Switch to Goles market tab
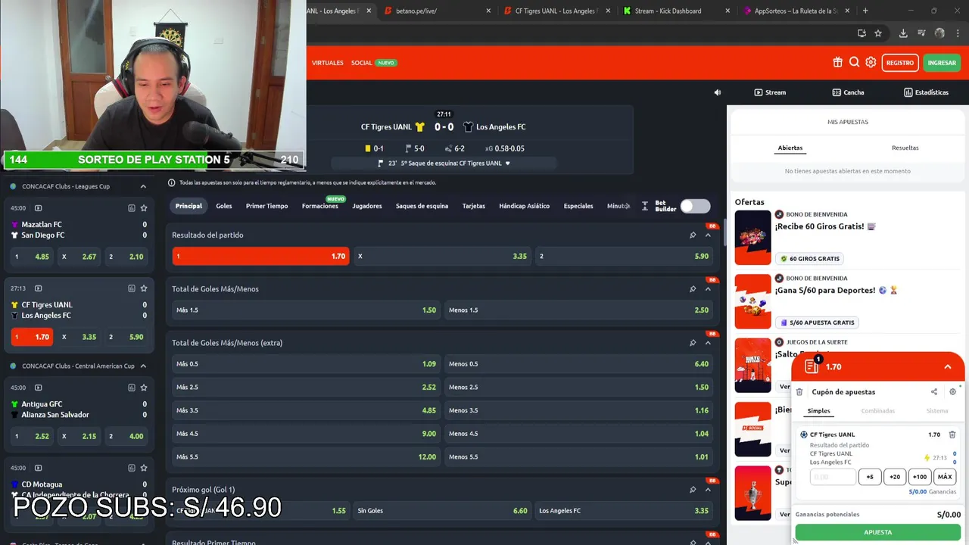This screenshot has height=545, width=969. coord(224,206)
